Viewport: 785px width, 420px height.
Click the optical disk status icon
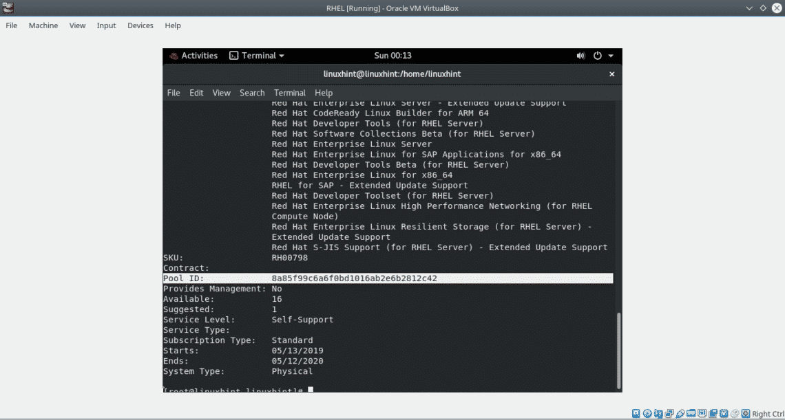[x=647, y=414]
